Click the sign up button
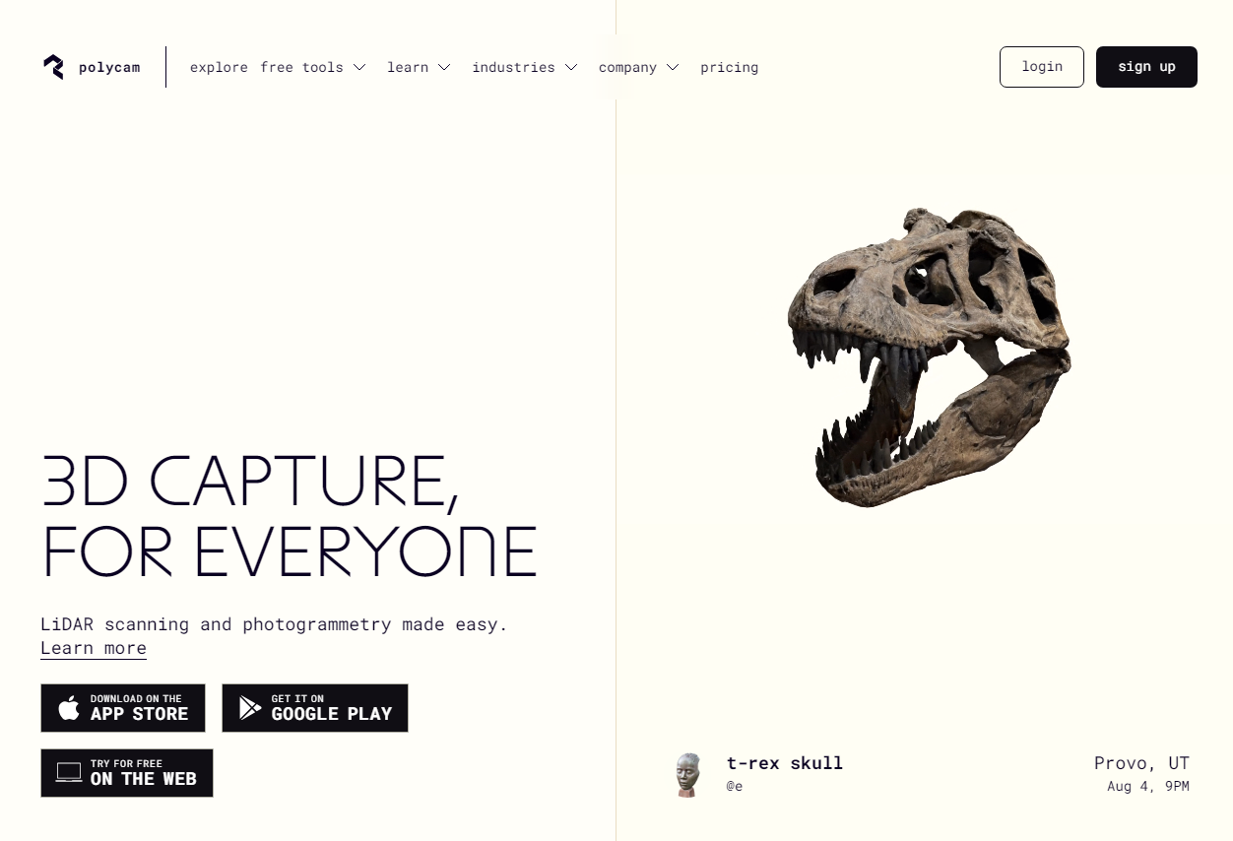 (x=1146, y=67)
